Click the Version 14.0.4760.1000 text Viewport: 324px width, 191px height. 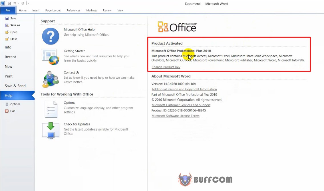[174, 84]
